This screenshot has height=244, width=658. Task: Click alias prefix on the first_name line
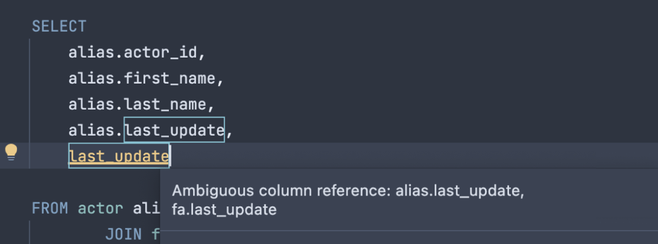coord(91,79)
